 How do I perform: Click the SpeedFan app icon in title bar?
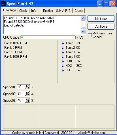click(x=4, y=4)
